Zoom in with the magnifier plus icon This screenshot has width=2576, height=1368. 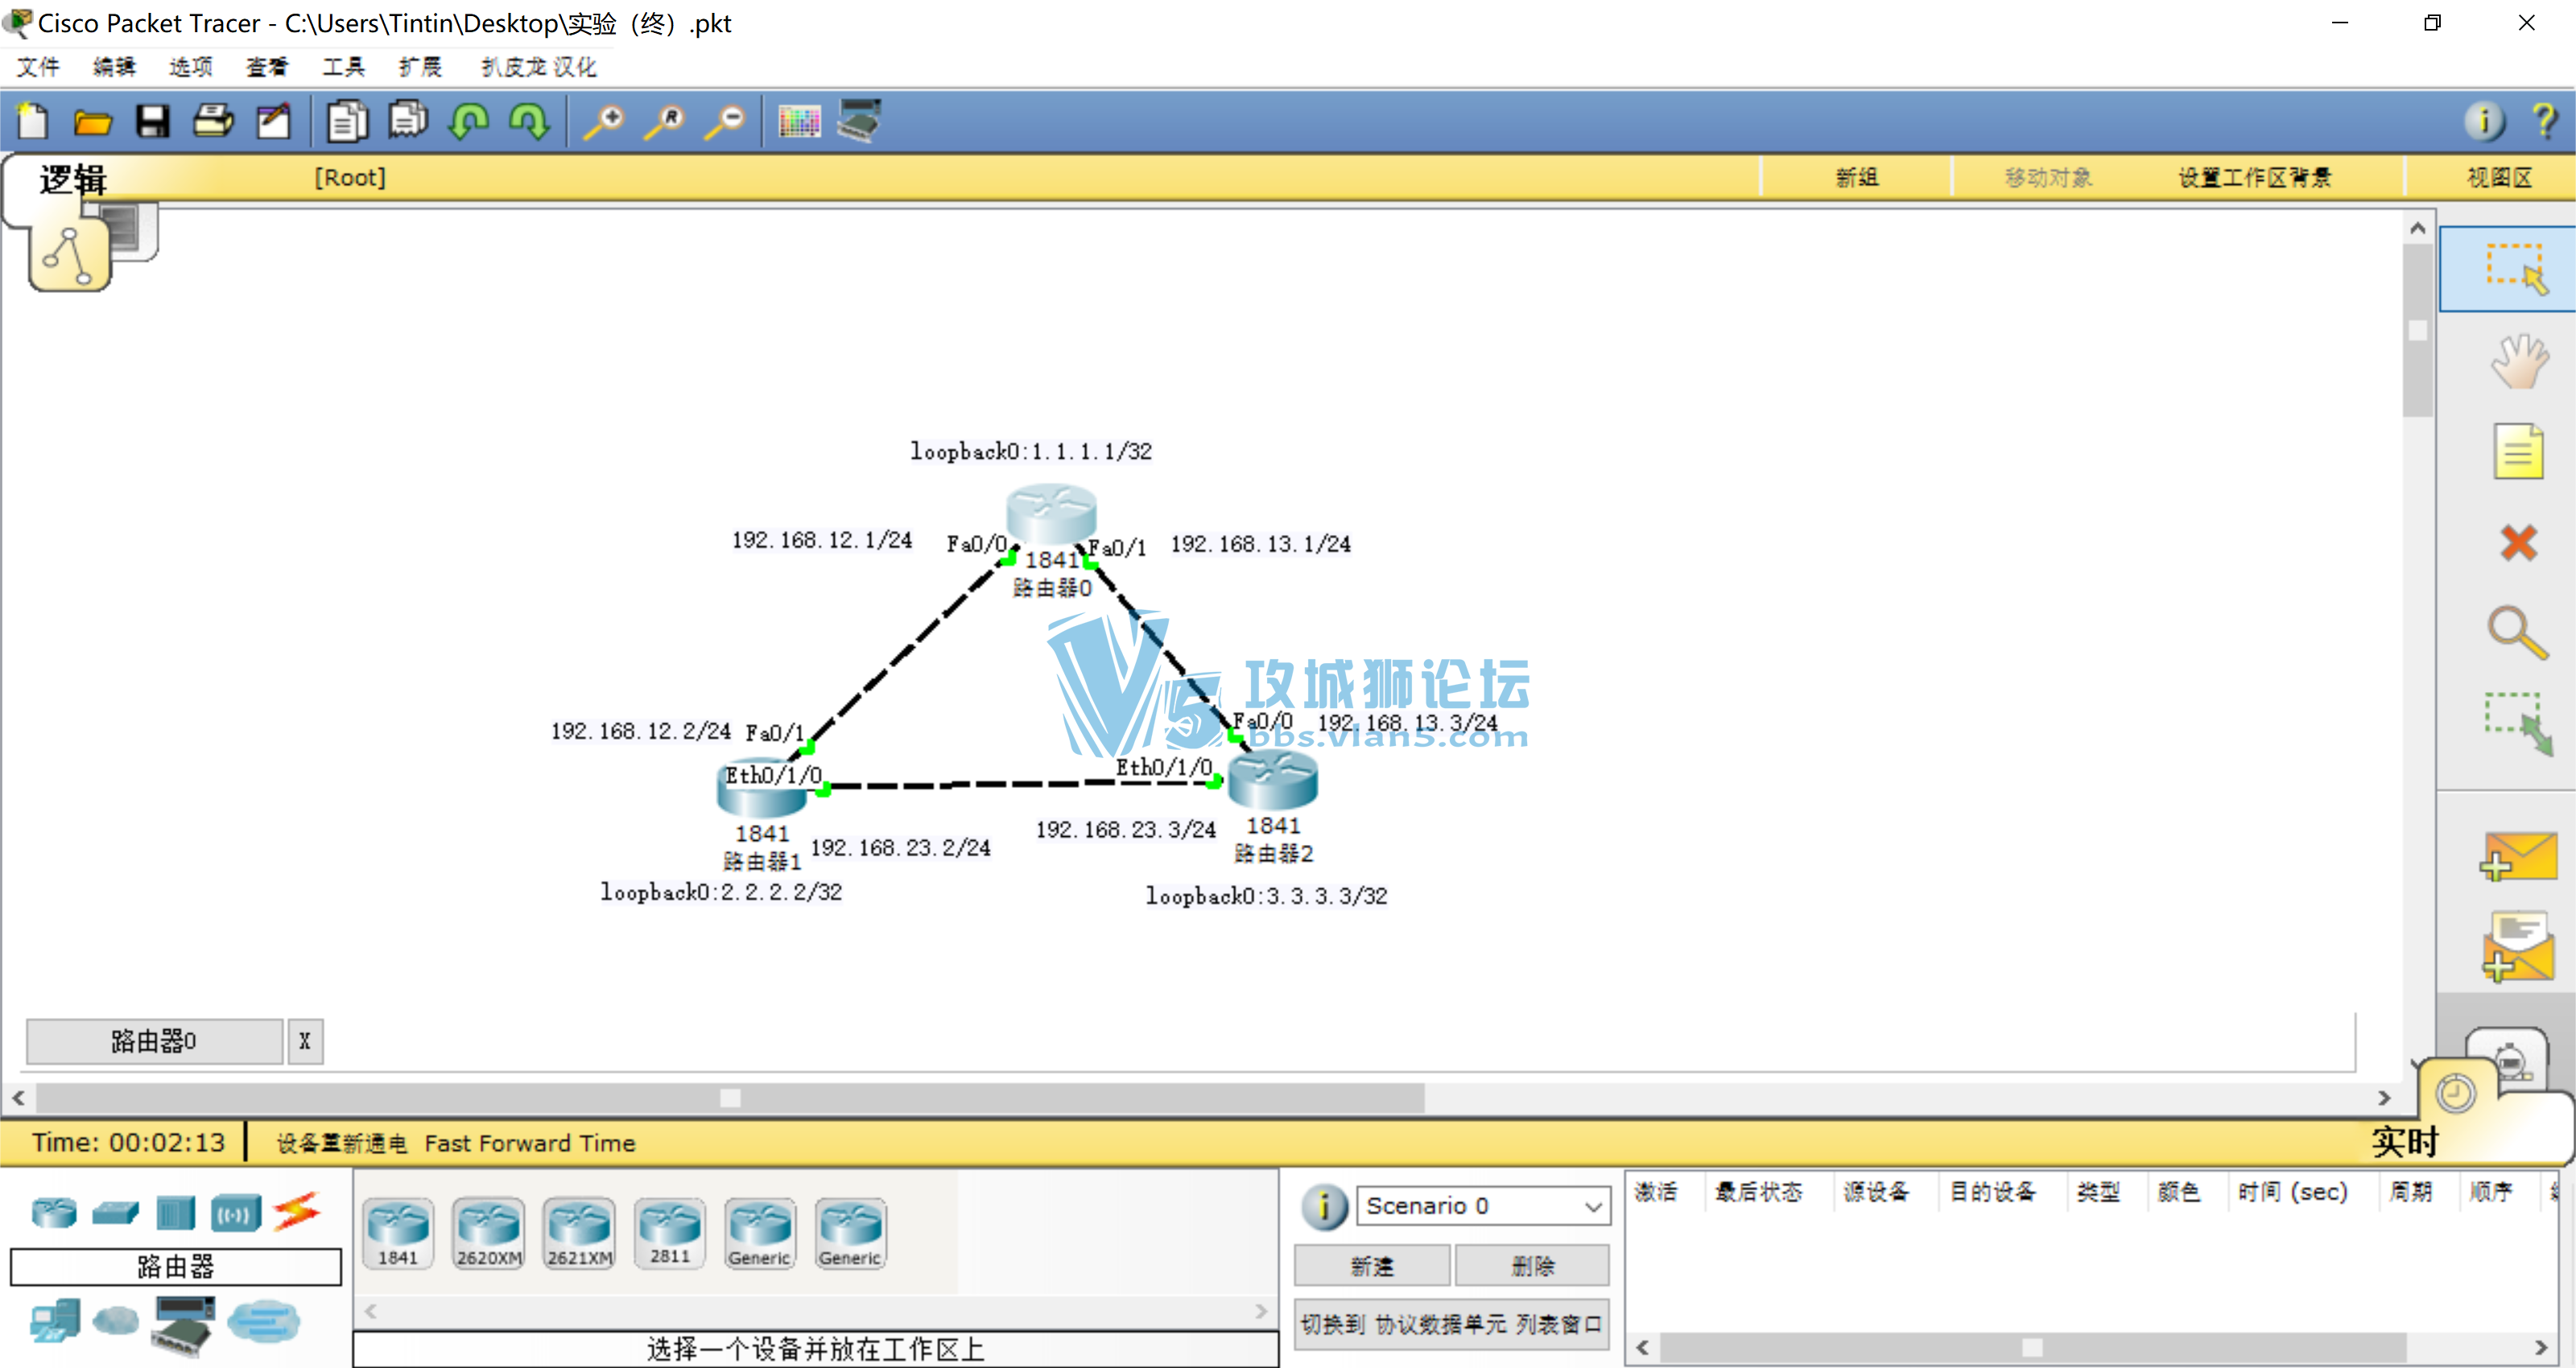coord(604,122)
